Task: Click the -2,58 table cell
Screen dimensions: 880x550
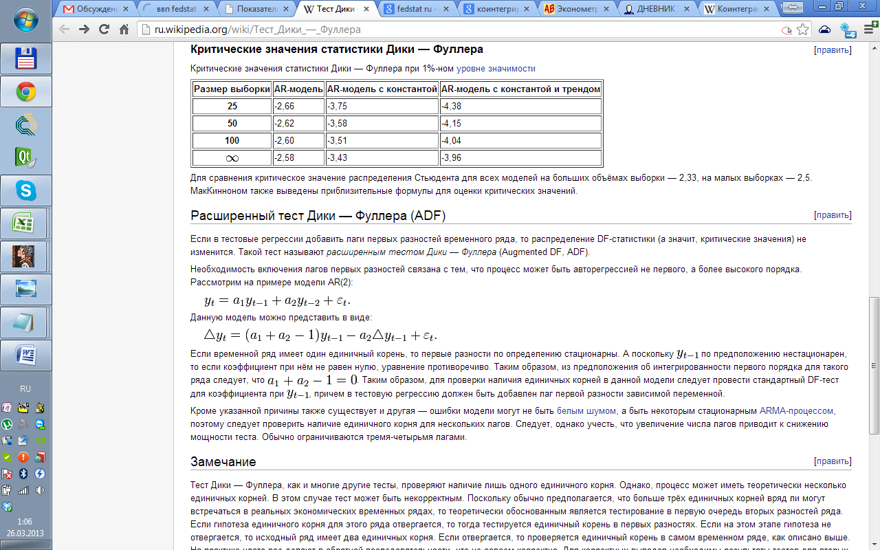Action: (298, 157)
